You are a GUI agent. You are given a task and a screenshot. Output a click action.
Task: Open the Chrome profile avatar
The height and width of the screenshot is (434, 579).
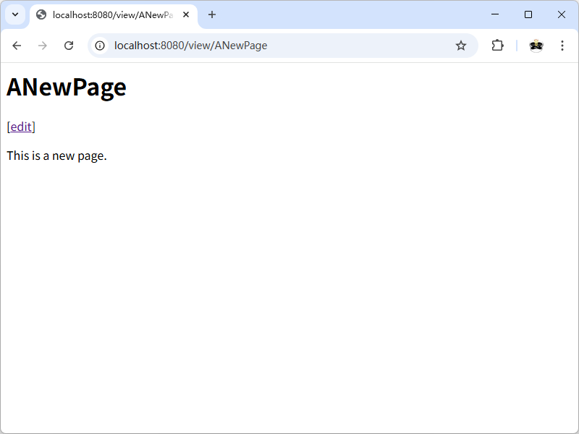[x=536, y=46]
